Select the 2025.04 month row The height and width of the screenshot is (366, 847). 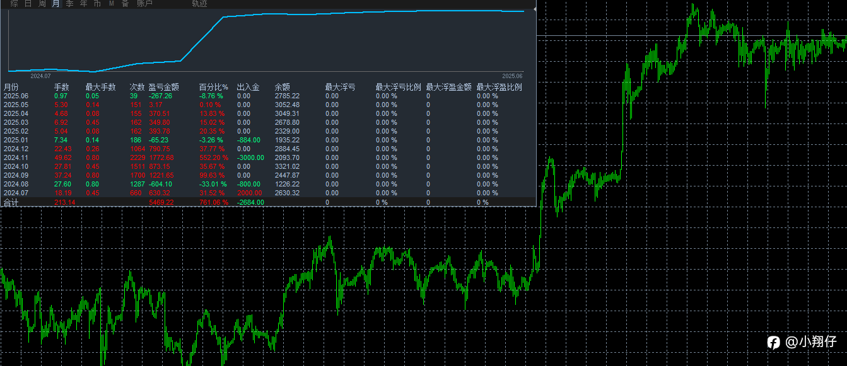coord(268,113)
